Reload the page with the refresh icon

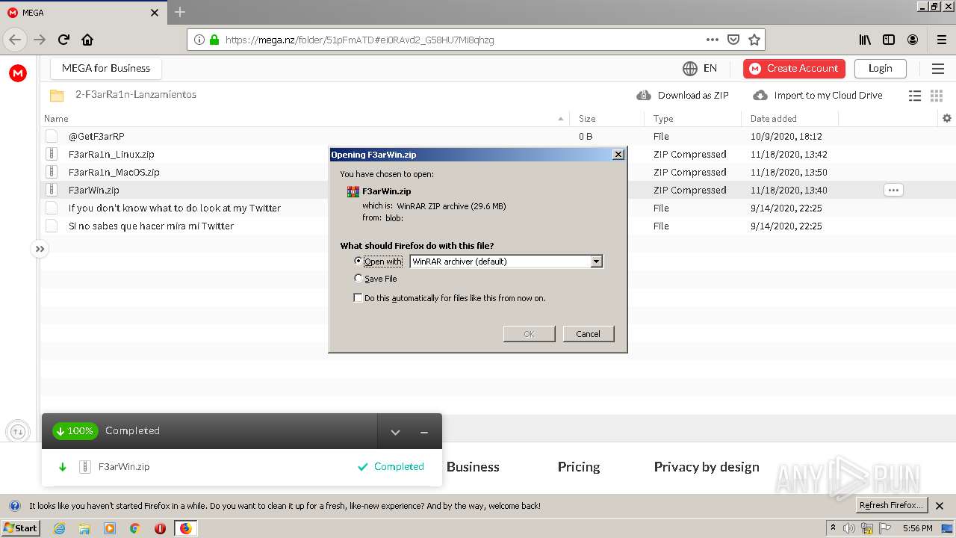click(x=63, y=40)
